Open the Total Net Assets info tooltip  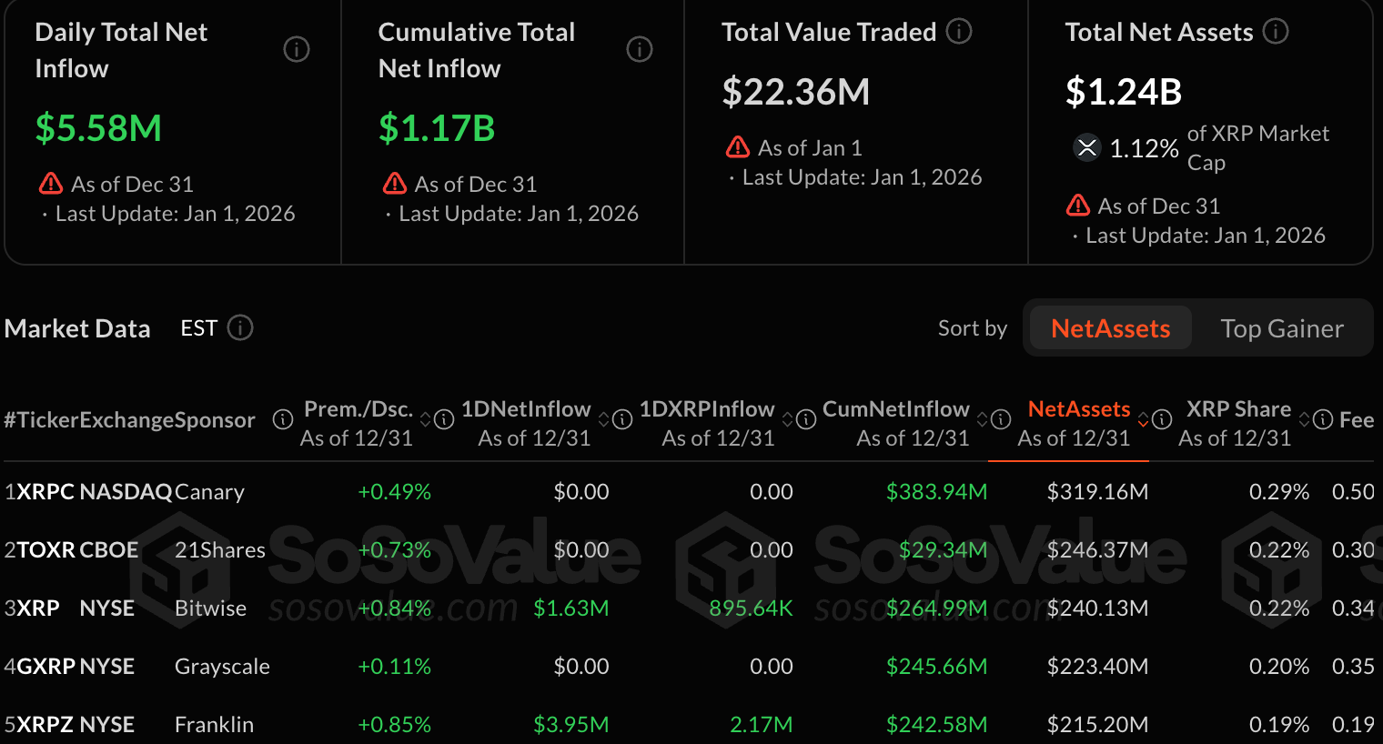pos(1276,32)
